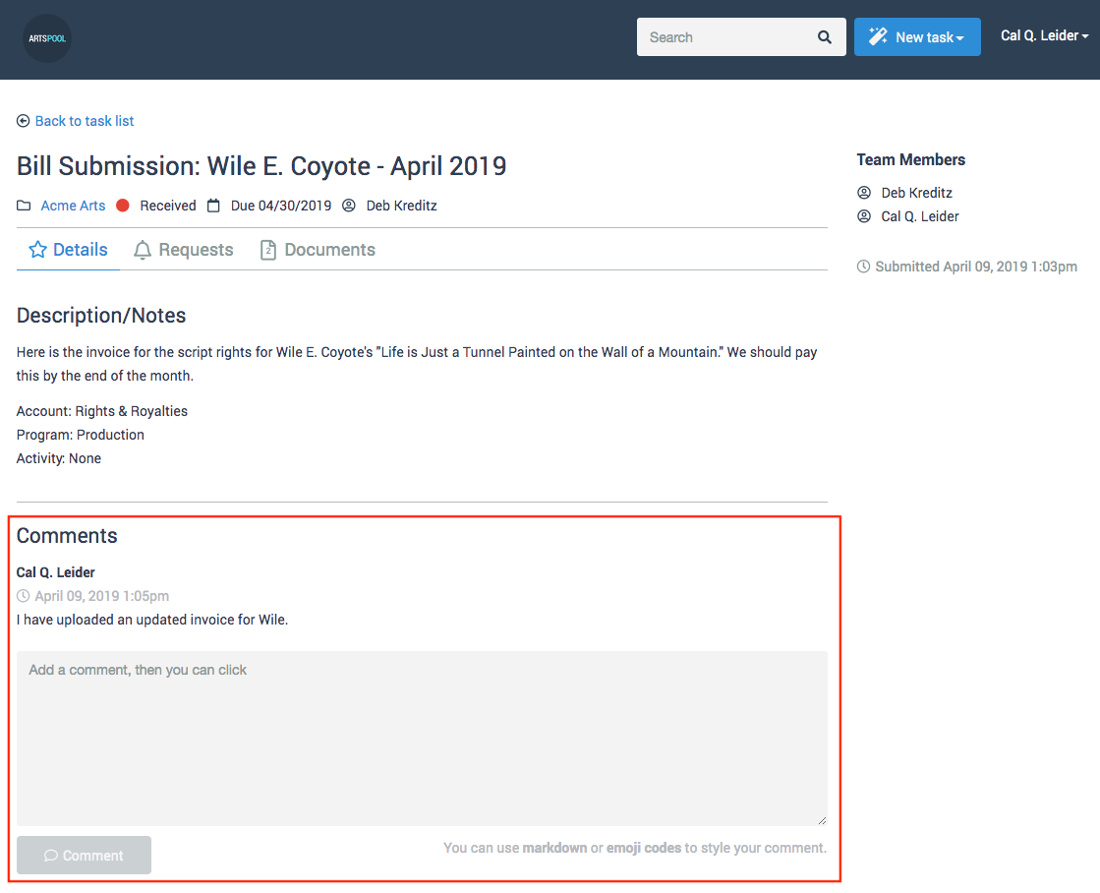
Task: Click the page title Bill Submission: Wile E. Coyote
Action: [261, 166]
